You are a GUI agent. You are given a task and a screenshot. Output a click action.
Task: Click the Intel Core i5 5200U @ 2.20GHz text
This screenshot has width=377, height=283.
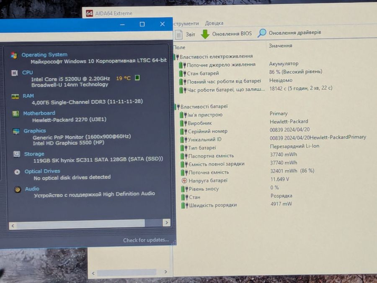click(70, 79)
